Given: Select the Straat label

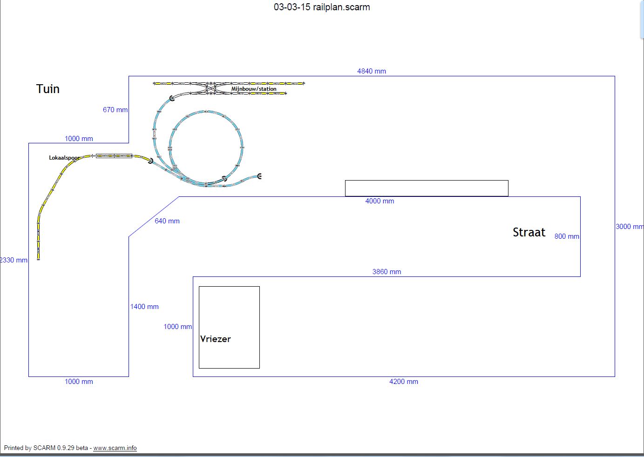Looking at the screenshot, I should tap(529, 232).
